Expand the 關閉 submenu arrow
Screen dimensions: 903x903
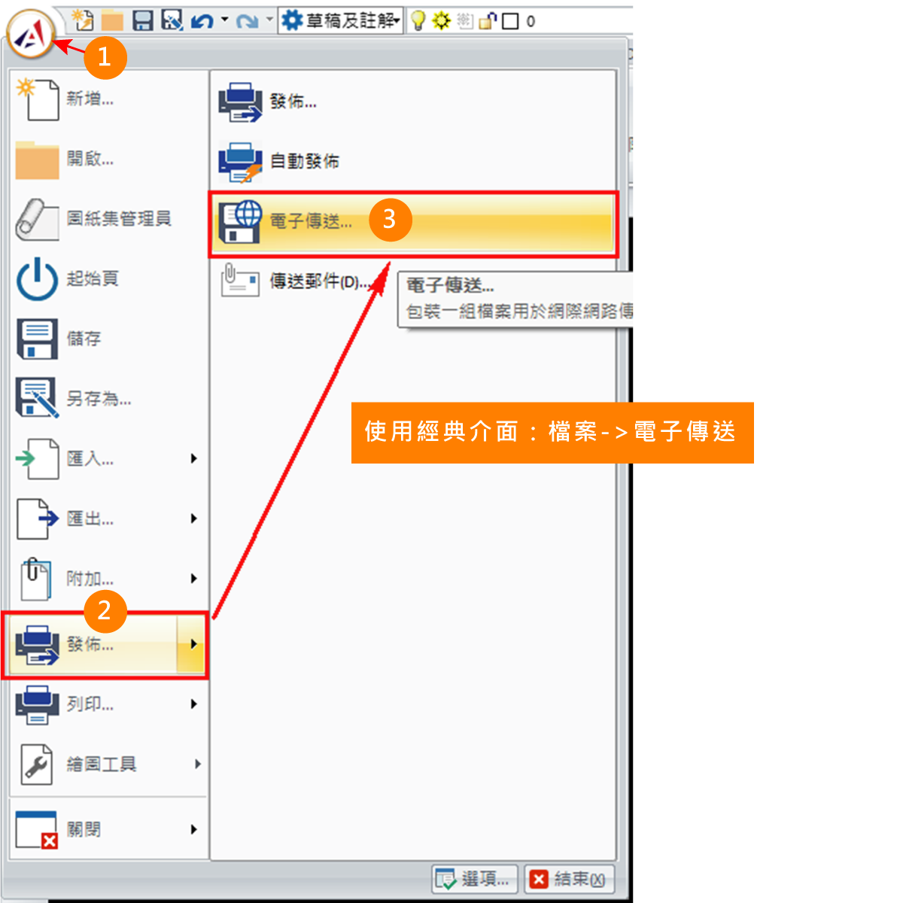(x=194, y=830)
